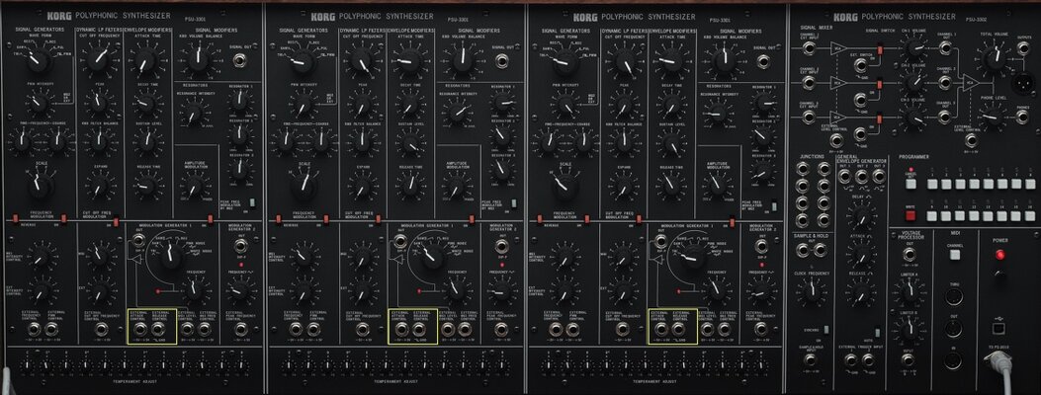Image resolution: width=1041 pixels, height=395 pixels.
Task: Click the Delay knob in General Envelope Generator
Action: 861,216
